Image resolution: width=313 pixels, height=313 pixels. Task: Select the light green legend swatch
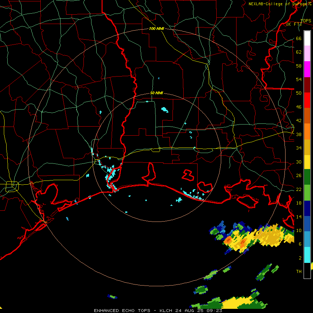(307, 193)
